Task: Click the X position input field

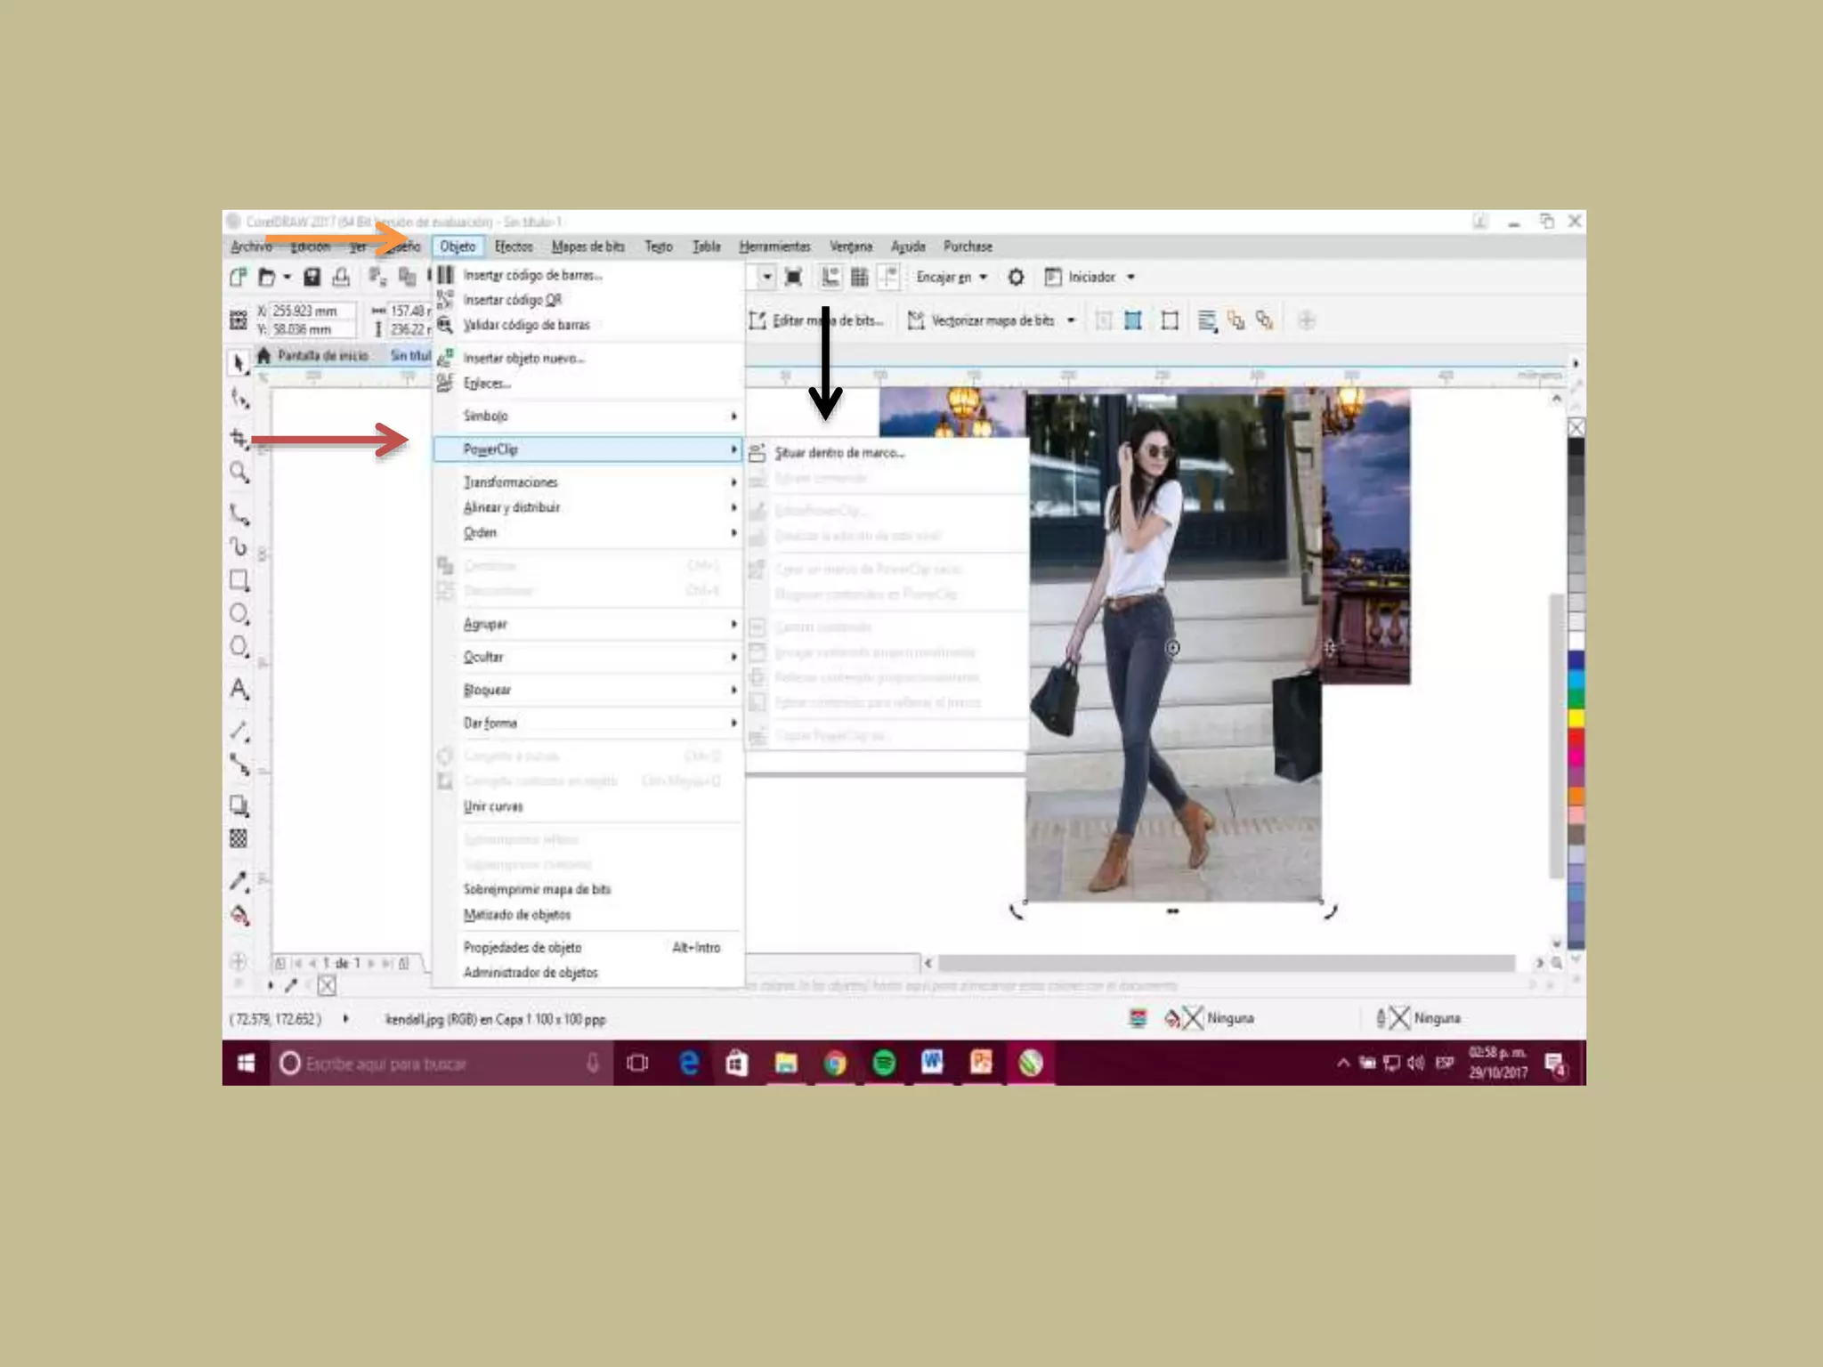Action: [x=312, y=311]
